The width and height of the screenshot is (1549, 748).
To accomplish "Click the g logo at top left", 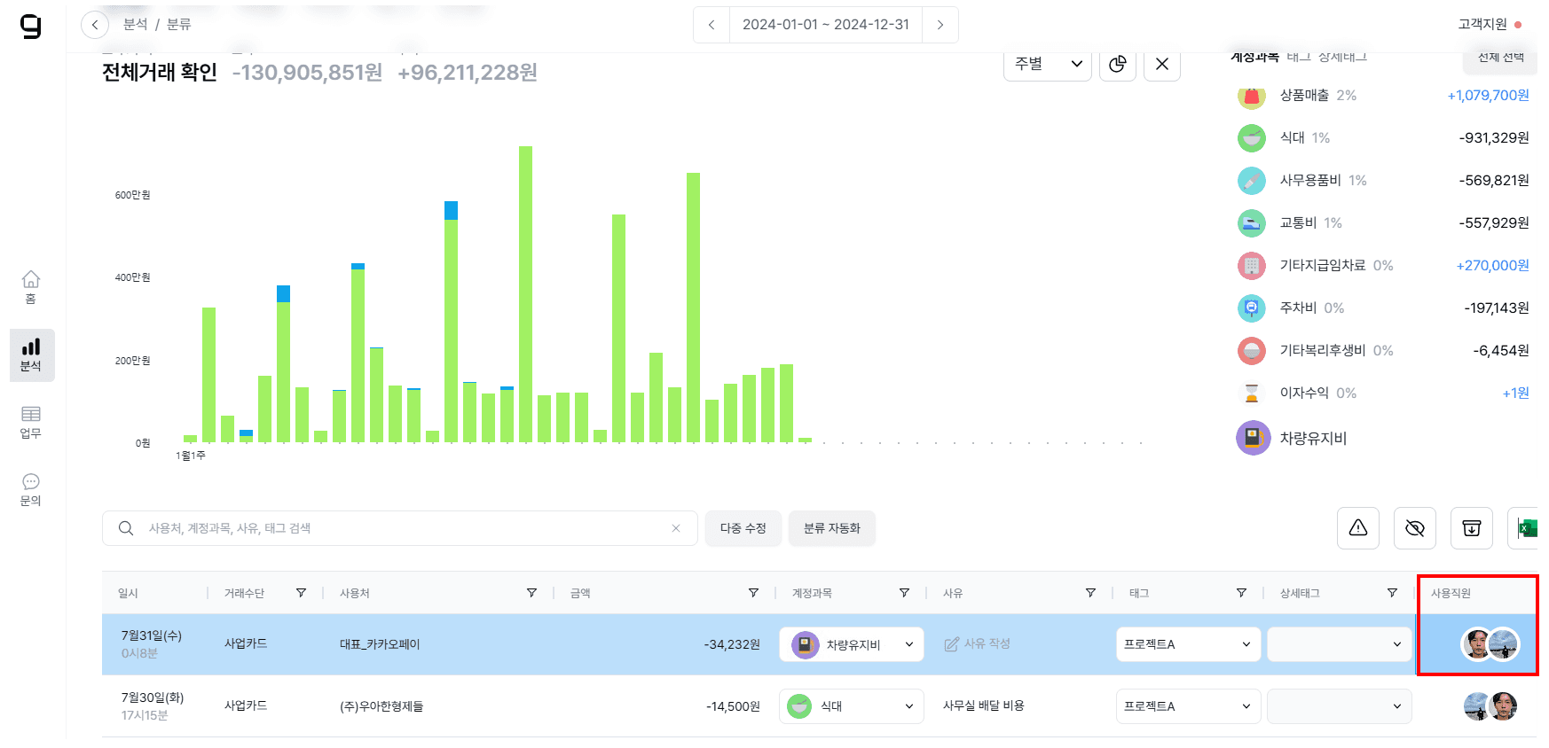I will pyautogui.click(x=31, y=26).
